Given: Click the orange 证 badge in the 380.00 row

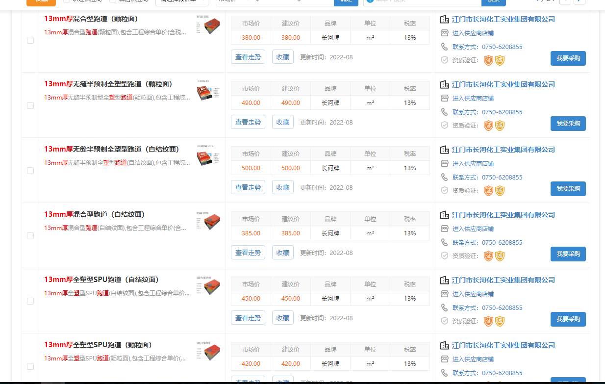Looking at the screenshot, I should click(x=488, y=60).
